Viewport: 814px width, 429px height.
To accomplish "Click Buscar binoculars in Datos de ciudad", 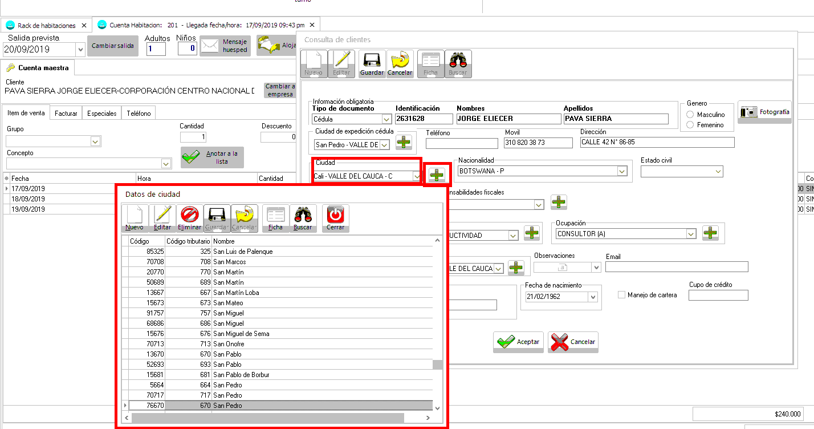I will [303, 217].
